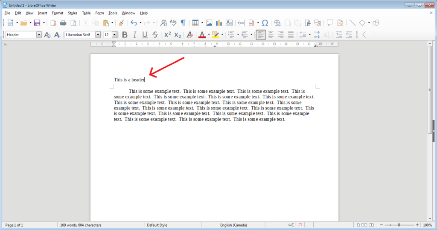Screen dimensions: 437x230
Task: Open the Format menu
Action: [57, 13]
